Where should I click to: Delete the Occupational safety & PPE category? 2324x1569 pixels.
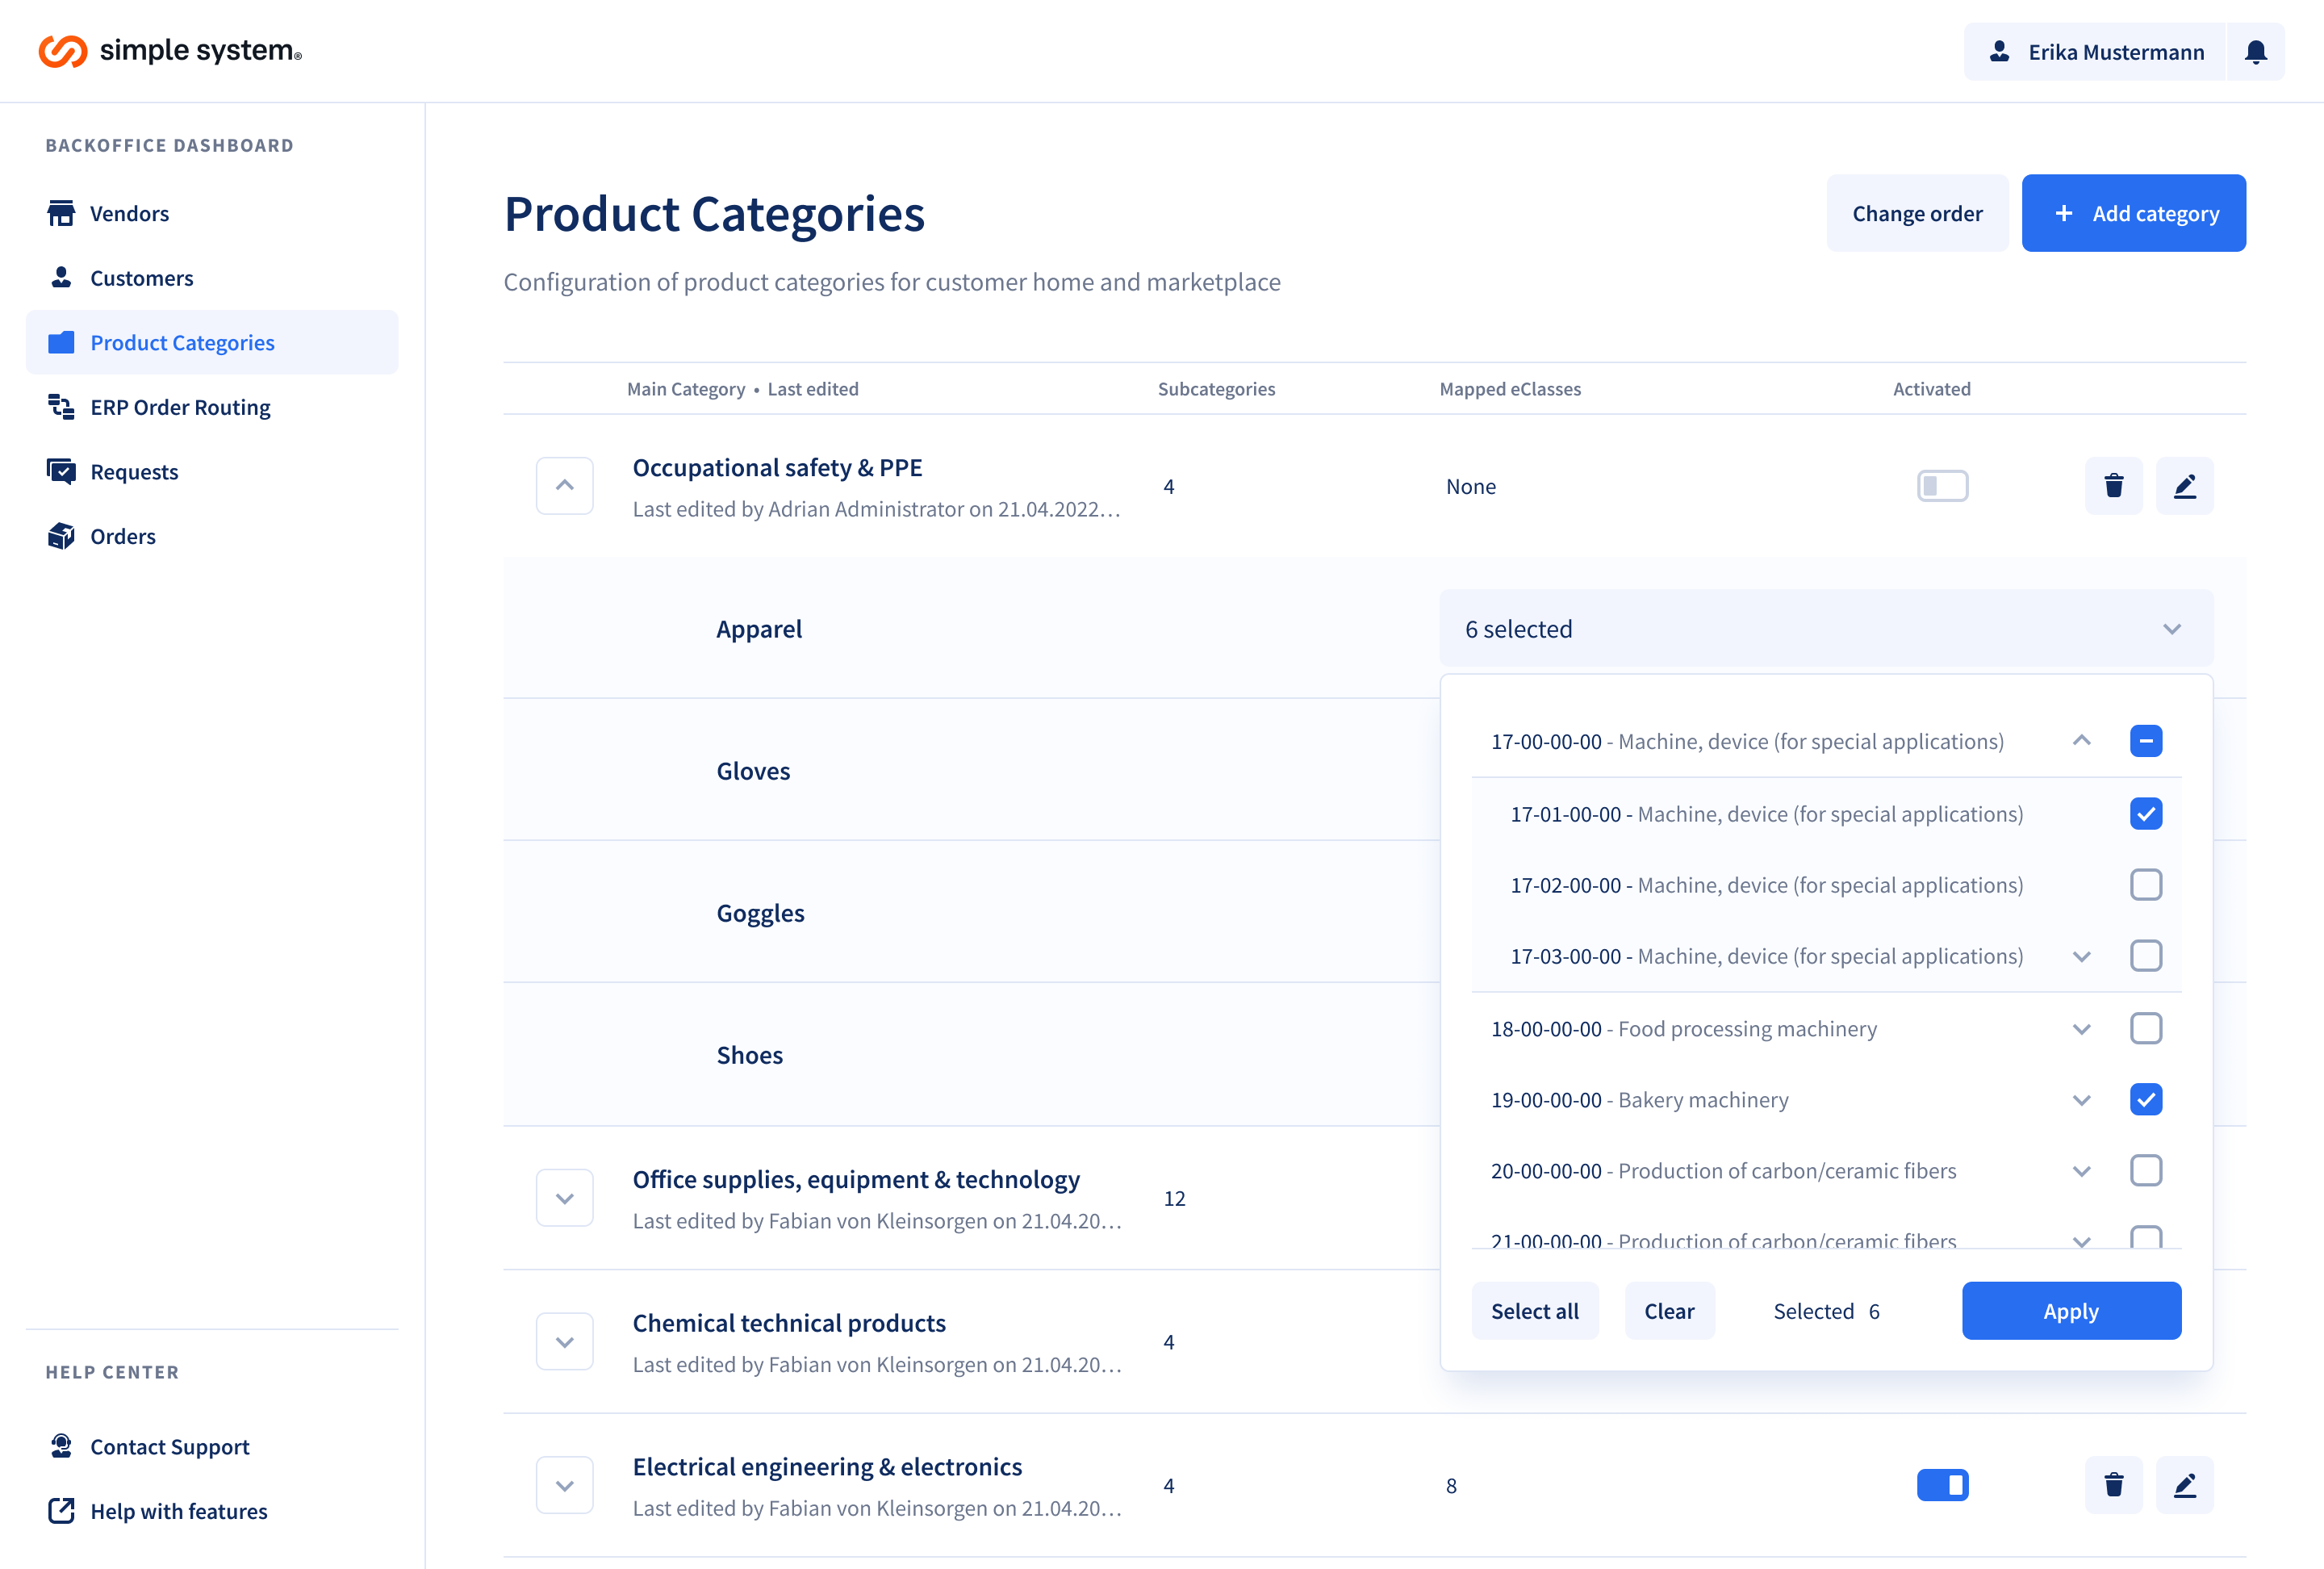2113,486
